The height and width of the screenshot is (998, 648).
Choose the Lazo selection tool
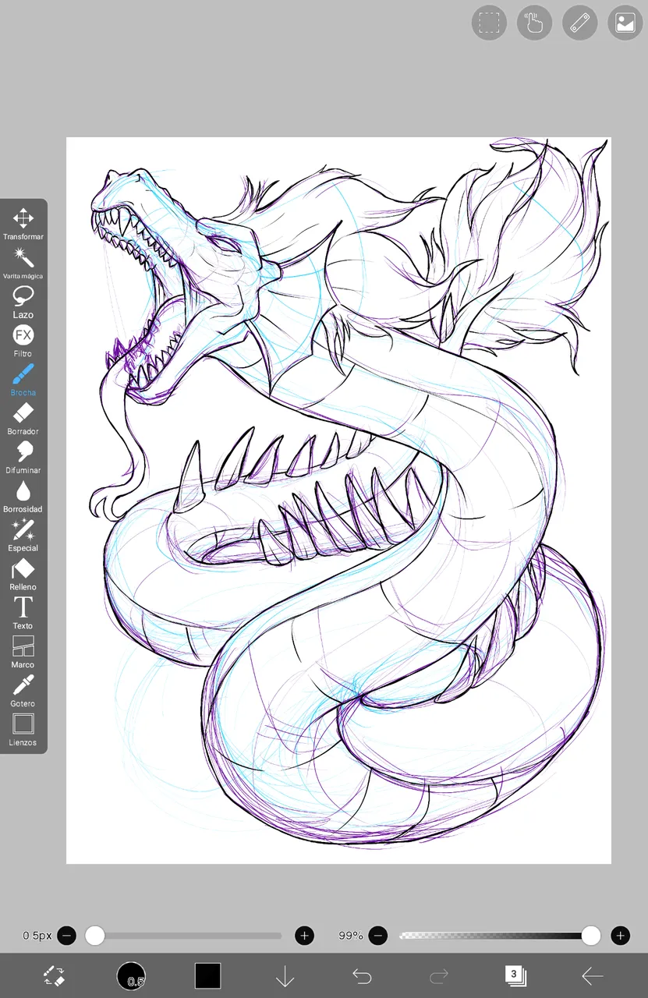[23, 302]
